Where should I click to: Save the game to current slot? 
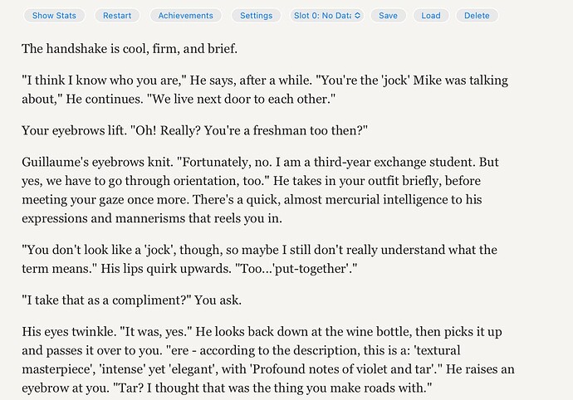tap(388, 16)
